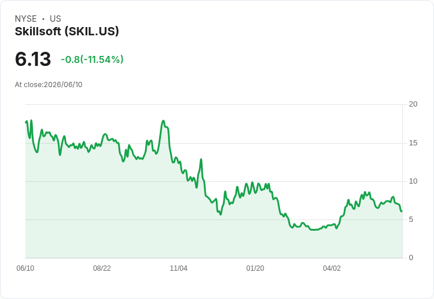Click the At close:2026/06/10 timestamp
434x299 pixels.
(x=48, y=85)
